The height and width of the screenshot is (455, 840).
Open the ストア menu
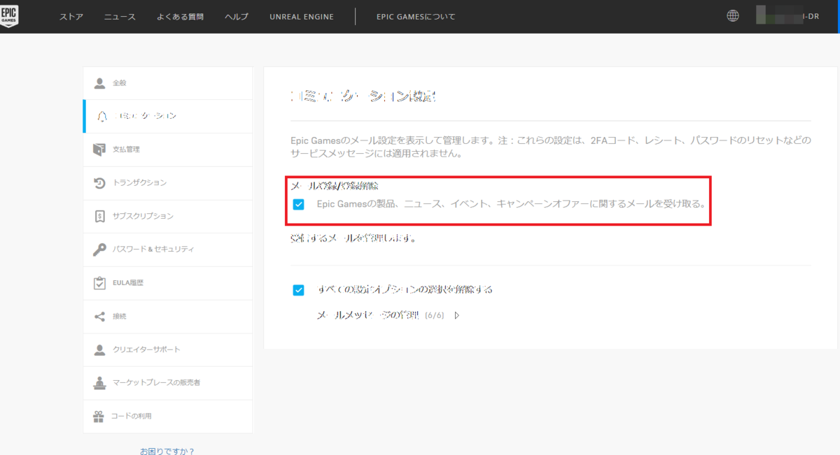pyautogui.click(x=71, y=16)
